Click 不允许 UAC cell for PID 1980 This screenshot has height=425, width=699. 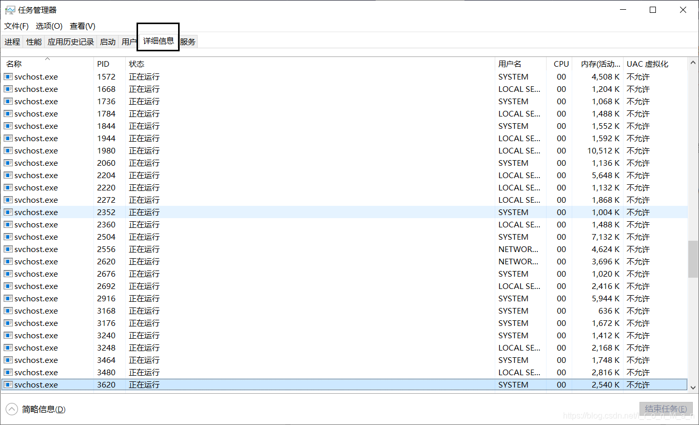(638, 150)
